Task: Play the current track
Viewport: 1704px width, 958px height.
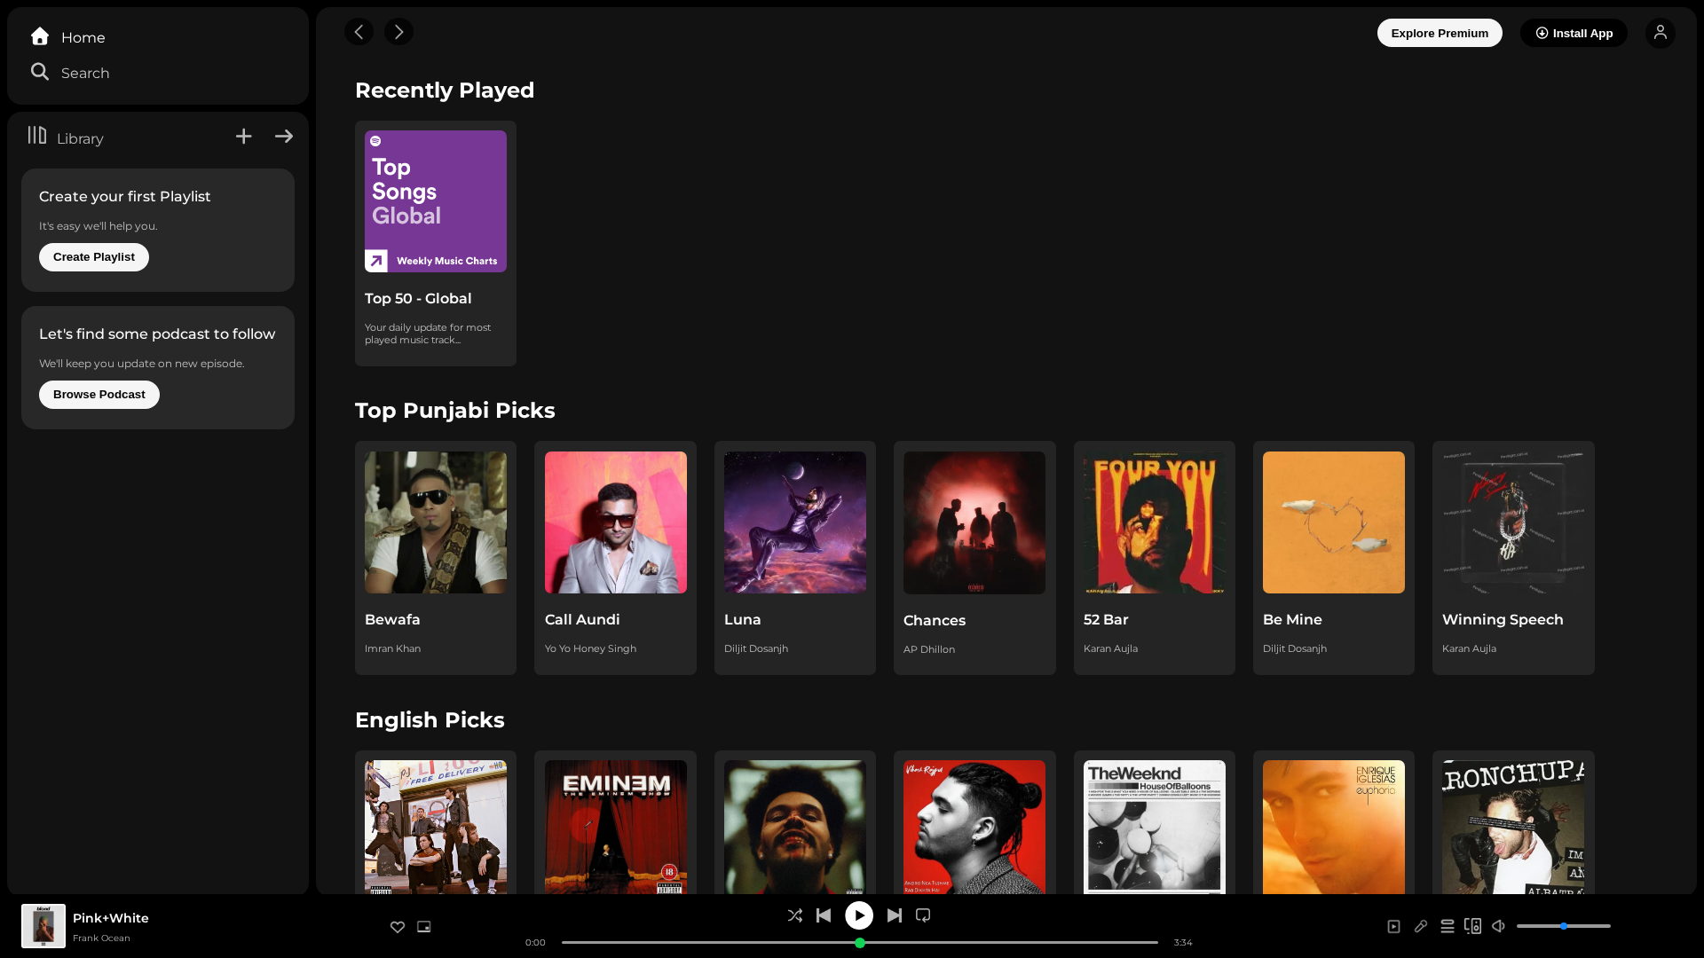Action: [x=859, y=915]
